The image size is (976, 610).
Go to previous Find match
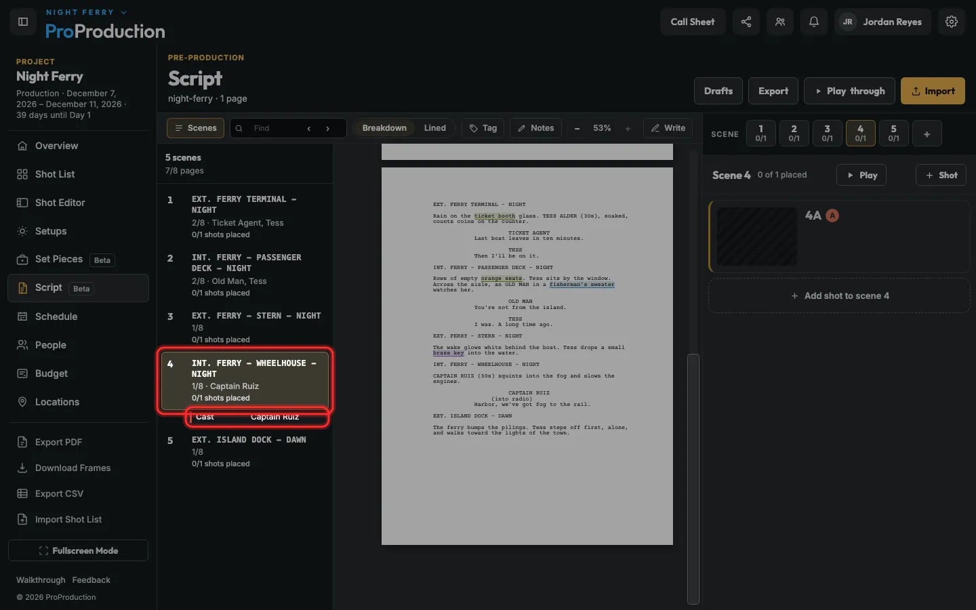pos(309,128)
